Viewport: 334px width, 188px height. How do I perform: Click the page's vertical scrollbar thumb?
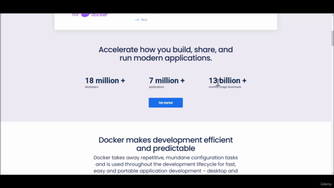pyautogui.click(x=332, y=38)
